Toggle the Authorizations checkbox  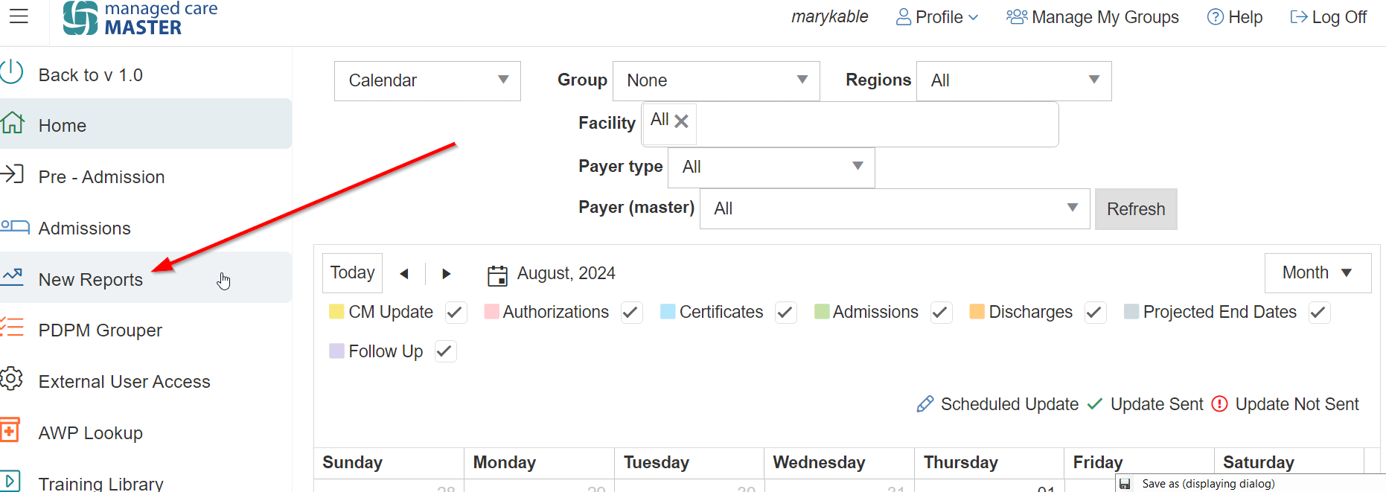click(632, 313)
